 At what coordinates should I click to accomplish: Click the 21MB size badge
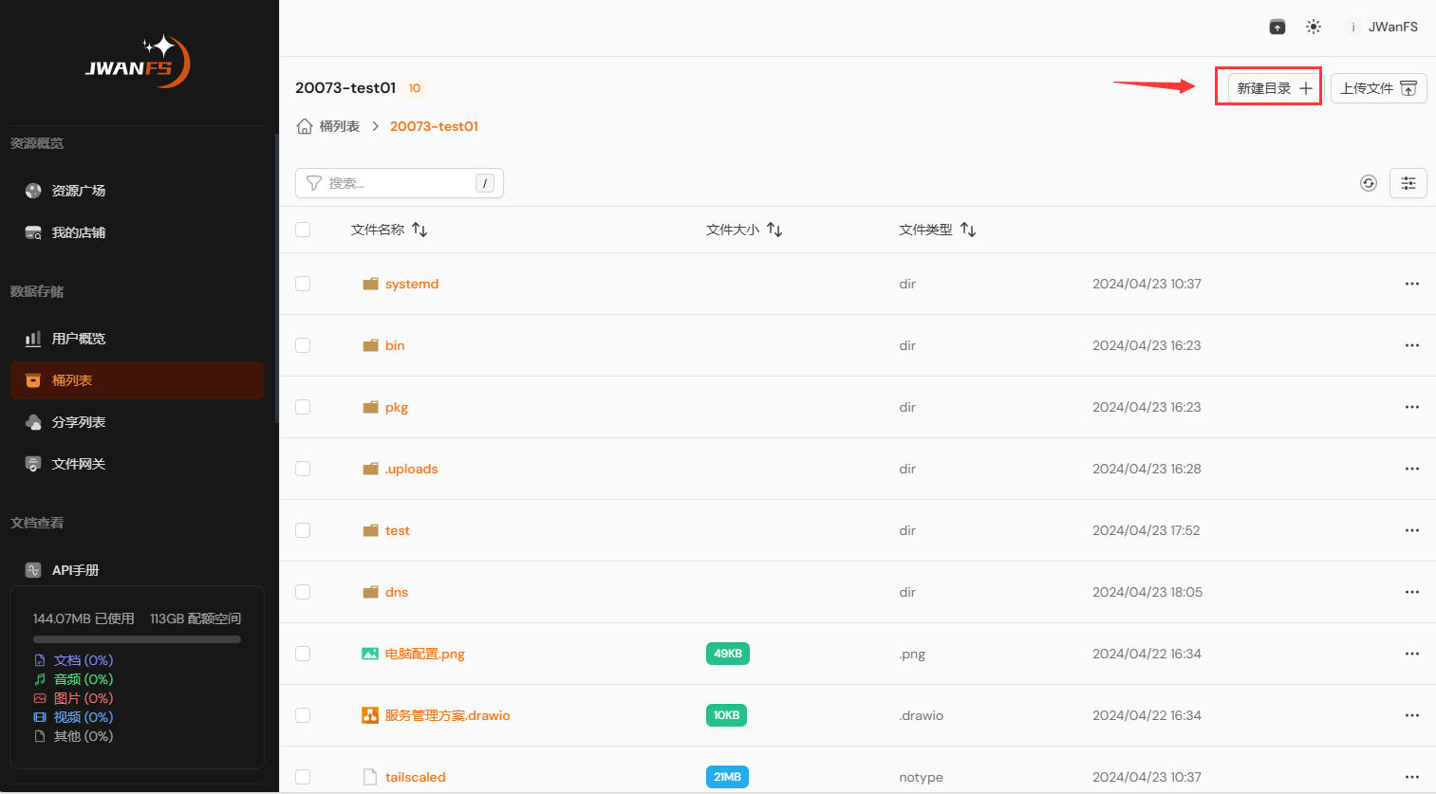[728, 777]
